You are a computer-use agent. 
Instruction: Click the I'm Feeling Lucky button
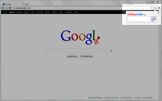click(87, 56)
